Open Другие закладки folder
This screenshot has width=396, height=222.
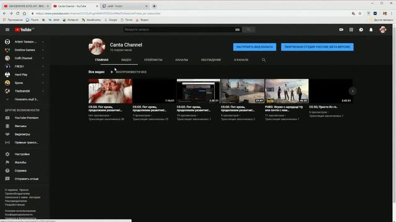coord(381,20)
